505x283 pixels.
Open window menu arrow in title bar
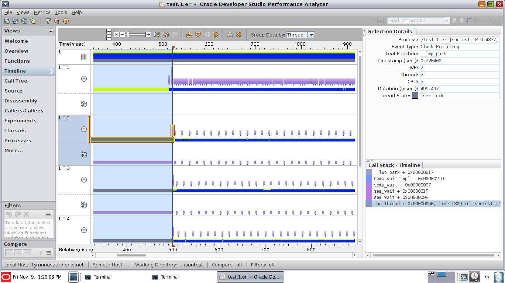click(x=6, y=4)
